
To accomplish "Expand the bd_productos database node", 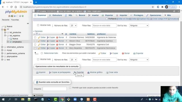I will point(5,32).
